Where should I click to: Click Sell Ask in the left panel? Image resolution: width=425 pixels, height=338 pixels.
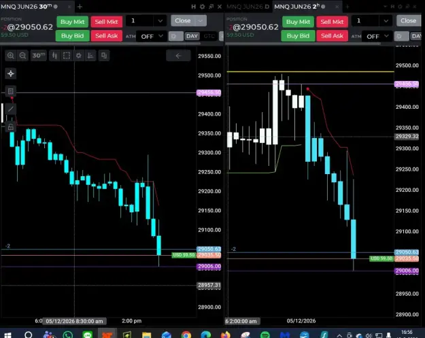(x=107, y=36)
